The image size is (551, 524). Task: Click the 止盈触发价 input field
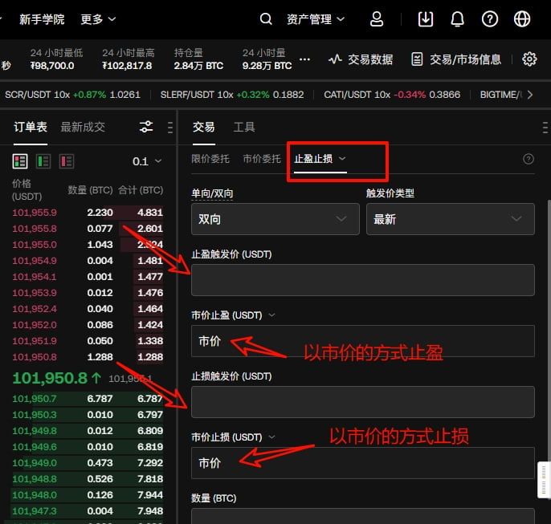(362, 280)
